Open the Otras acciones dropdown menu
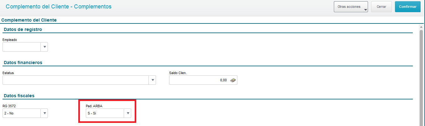The width and height of the screenshot is (425, 126). [x=351, y=7]
